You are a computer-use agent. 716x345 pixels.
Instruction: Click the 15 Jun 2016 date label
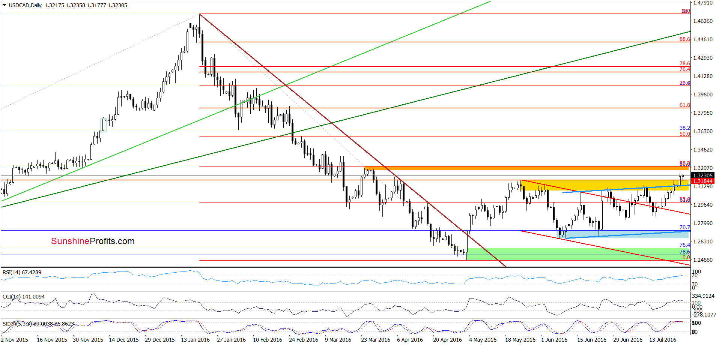pyautogui.click(x=592, y=340)
